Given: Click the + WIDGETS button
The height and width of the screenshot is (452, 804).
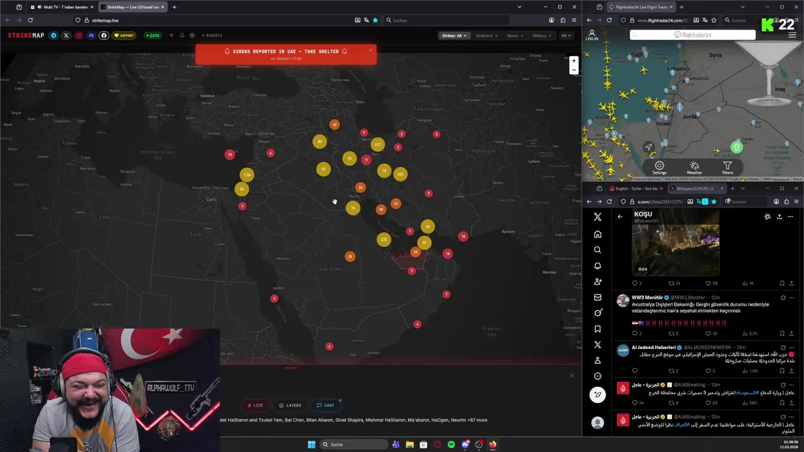Looking at the screenshot, I should pyautogui.click(x=212, y=36).
